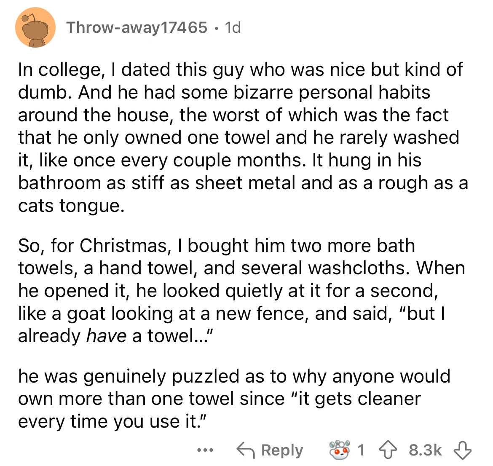Click the three-dot more actions icon

click(205, 450)
